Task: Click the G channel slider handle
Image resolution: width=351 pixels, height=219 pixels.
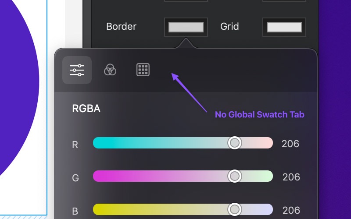Action: (x=235, y=176)
